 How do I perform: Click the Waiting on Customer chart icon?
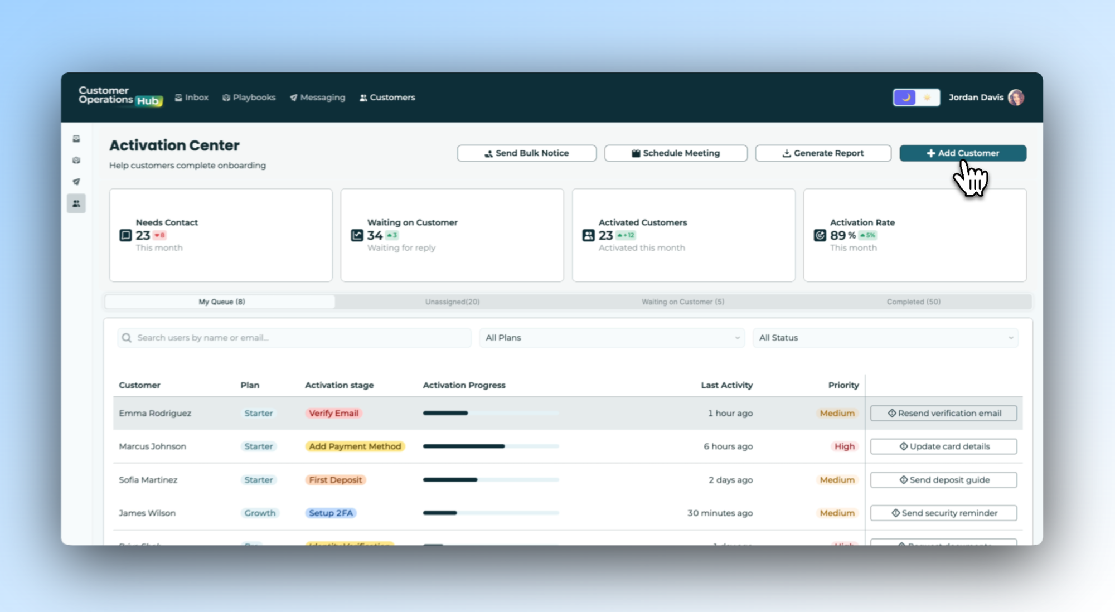(x=357, y=235)
